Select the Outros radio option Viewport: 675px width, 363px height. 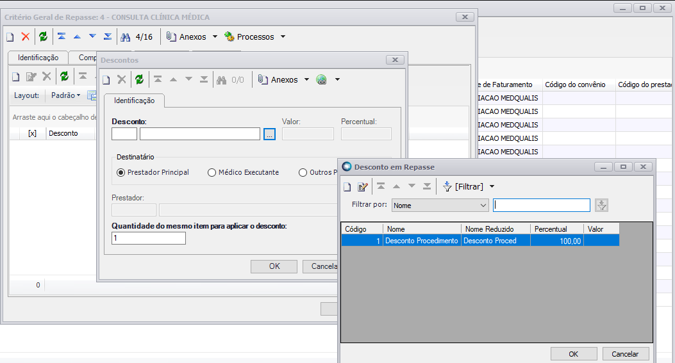click(x=318, y=172)
